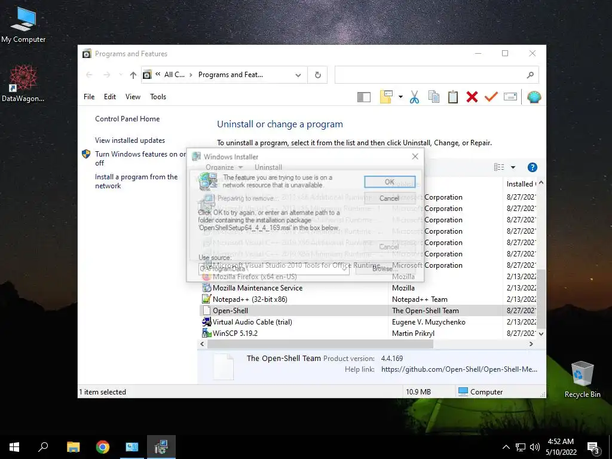Click Install a program from the network
The width and height of the screenshot is (612, 459).
point(136,181)
